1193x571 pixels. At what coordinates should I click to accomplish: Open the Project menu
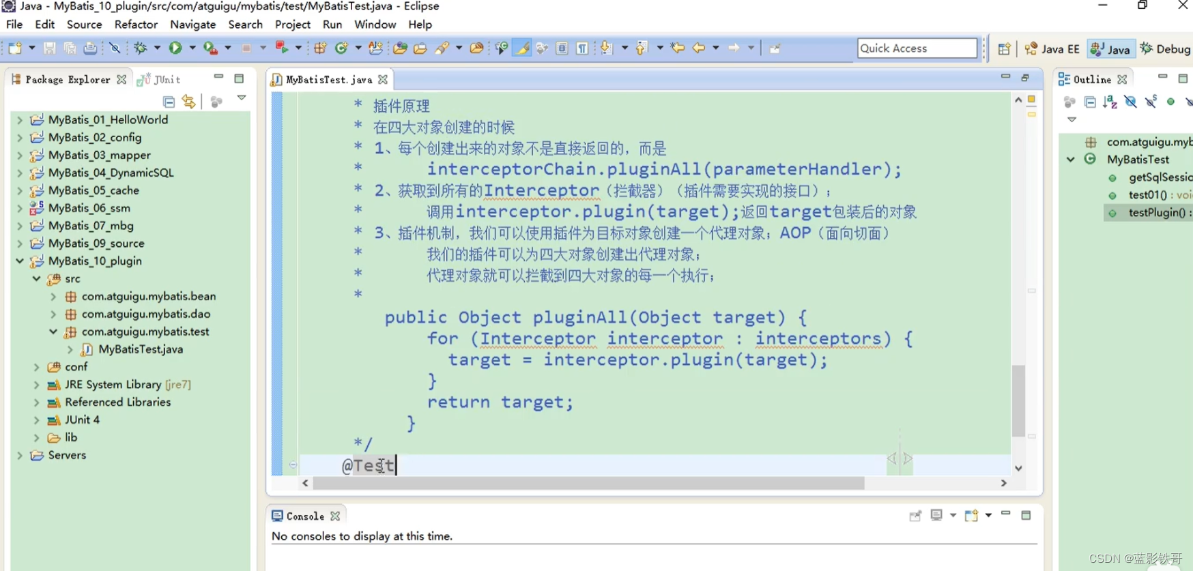292,24
